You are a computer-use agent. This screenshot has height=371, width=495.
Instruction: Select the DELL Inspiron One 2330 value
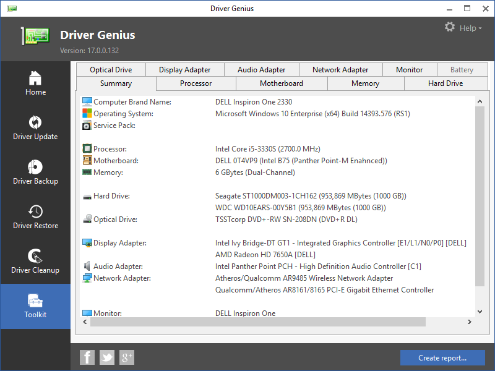254,102
